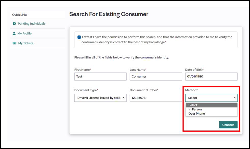
Task: Focus the First Name field containing Test
Action: pos(100,77)
